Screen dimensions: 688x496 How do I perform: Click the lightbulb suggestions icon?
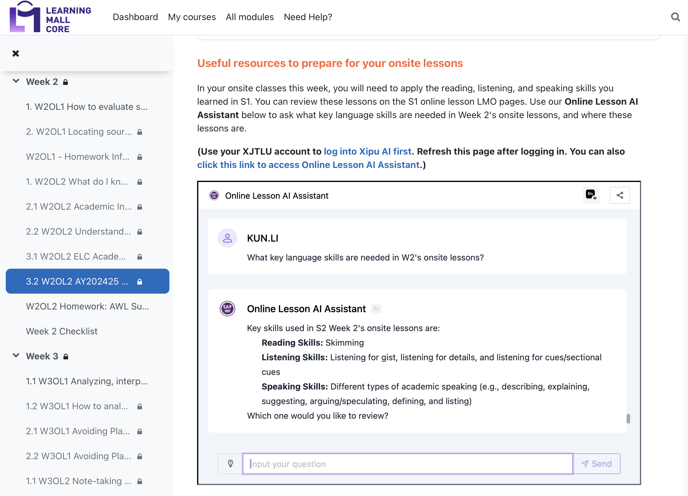pyautogui.click(x=231, y=463)
